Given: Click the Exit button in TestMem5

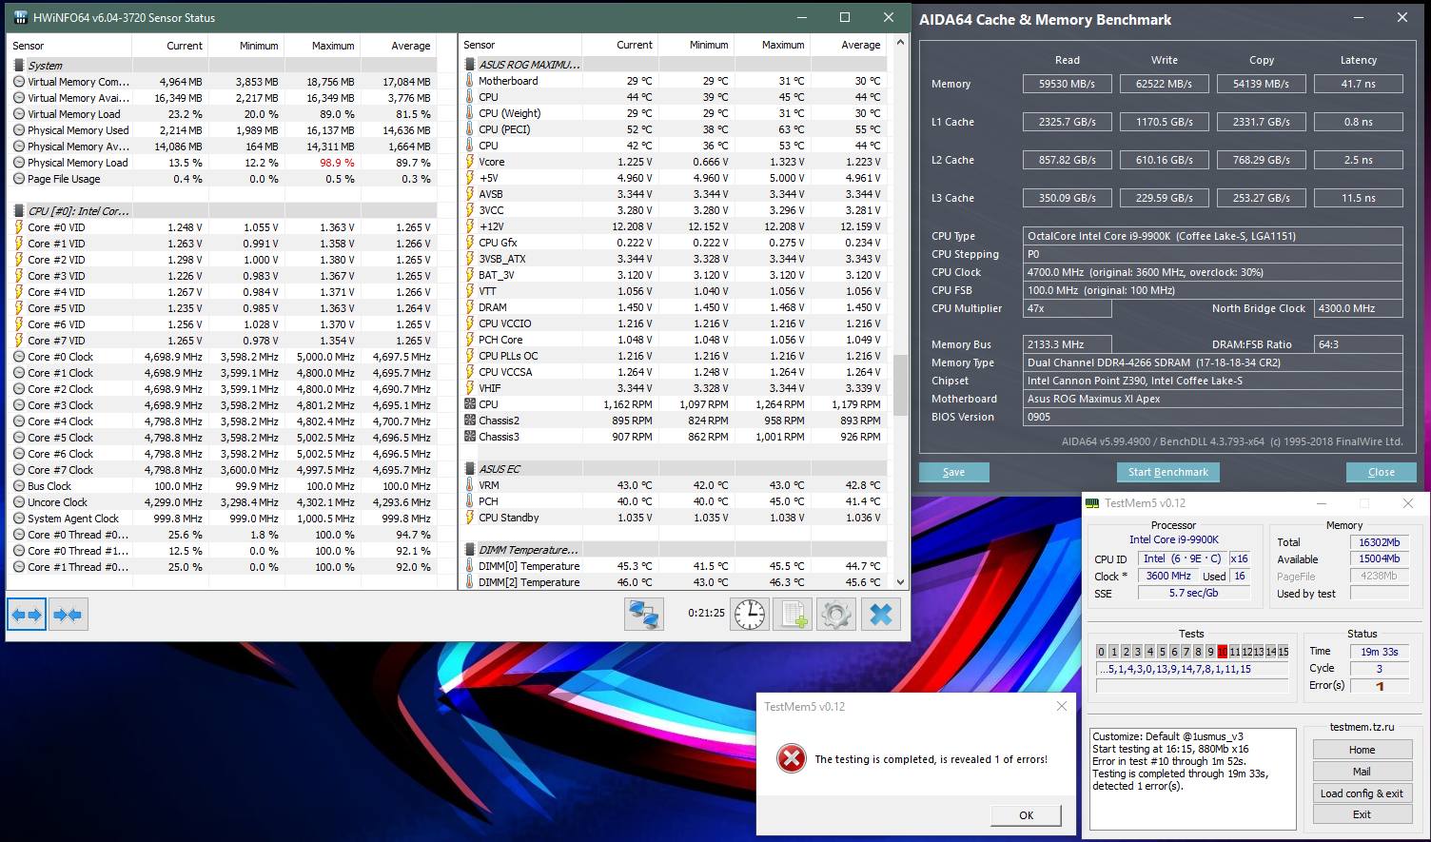Looking at the screenshot, I should pos(1362,814).
